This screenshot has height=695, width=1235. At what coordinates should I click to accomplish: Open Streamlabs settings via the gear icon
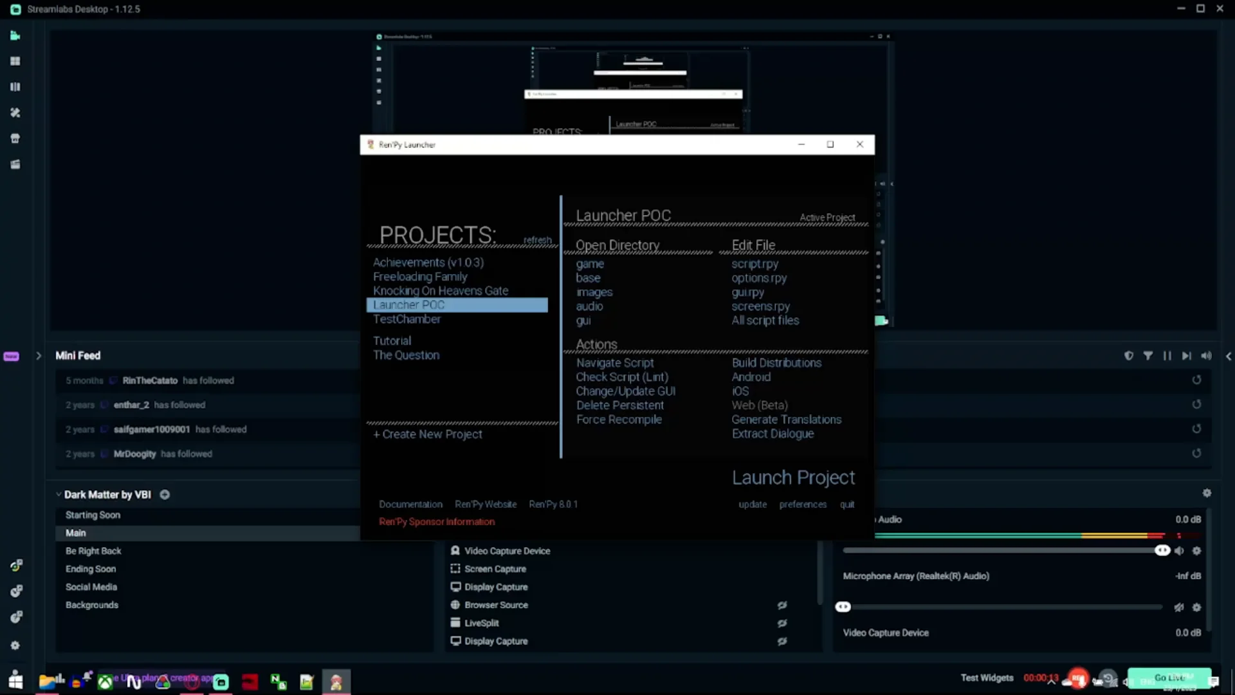pos(15,645)
